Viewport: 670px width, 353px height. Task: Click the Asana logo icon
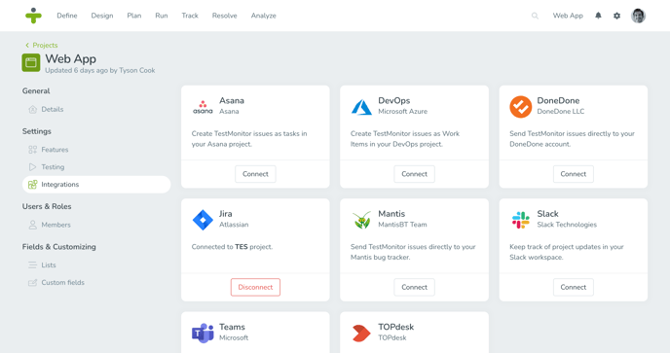203,107
